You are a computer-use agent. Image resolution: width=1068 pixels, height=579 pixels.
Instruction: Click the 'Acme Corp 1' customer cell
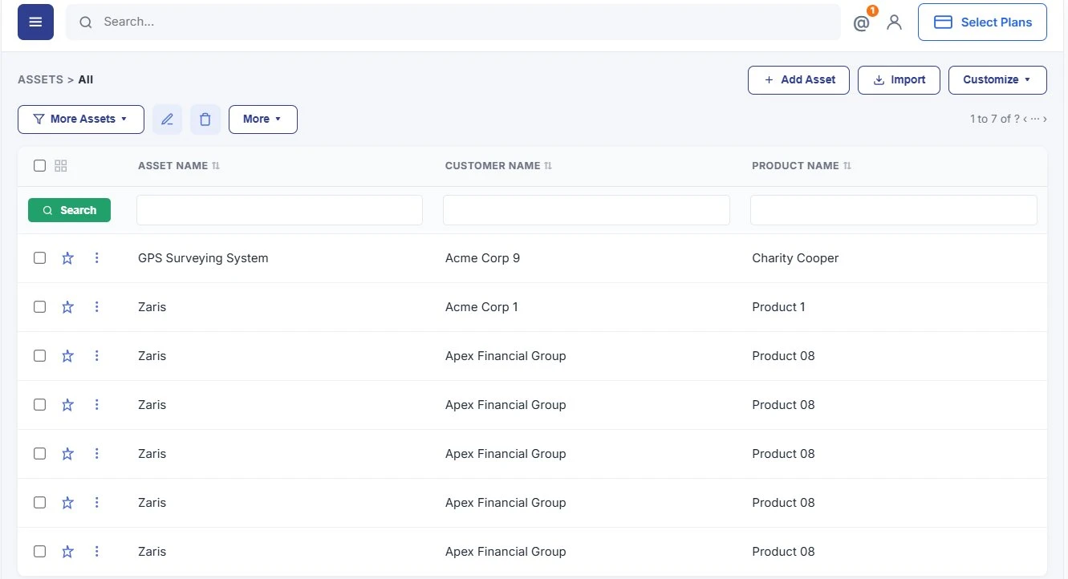coord(481,307)
